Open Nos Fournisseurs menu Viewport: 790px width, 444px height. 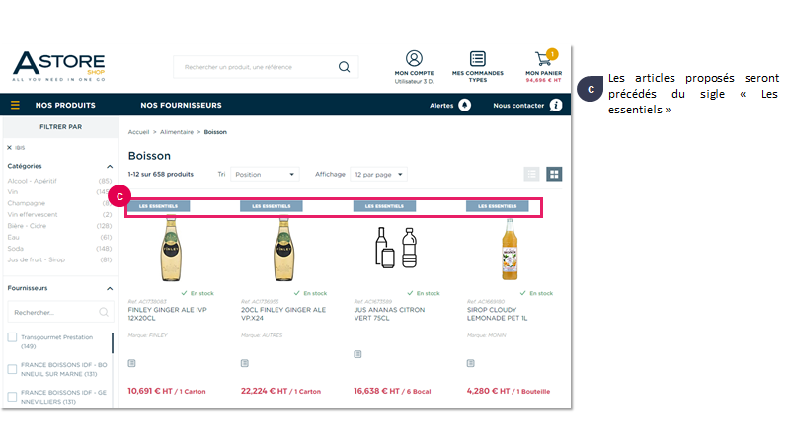pyautogui.click(x=181, y=105)
